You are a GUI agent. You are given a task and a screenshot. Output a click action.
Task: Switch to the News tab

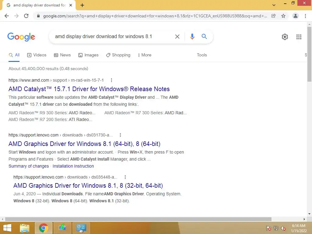(62, 55)
